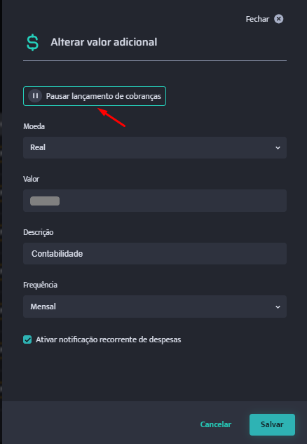307x444 pixels.
Task: Pause charges via Pausar lançamento de cobranças
Action: click(x=95, y=96)
